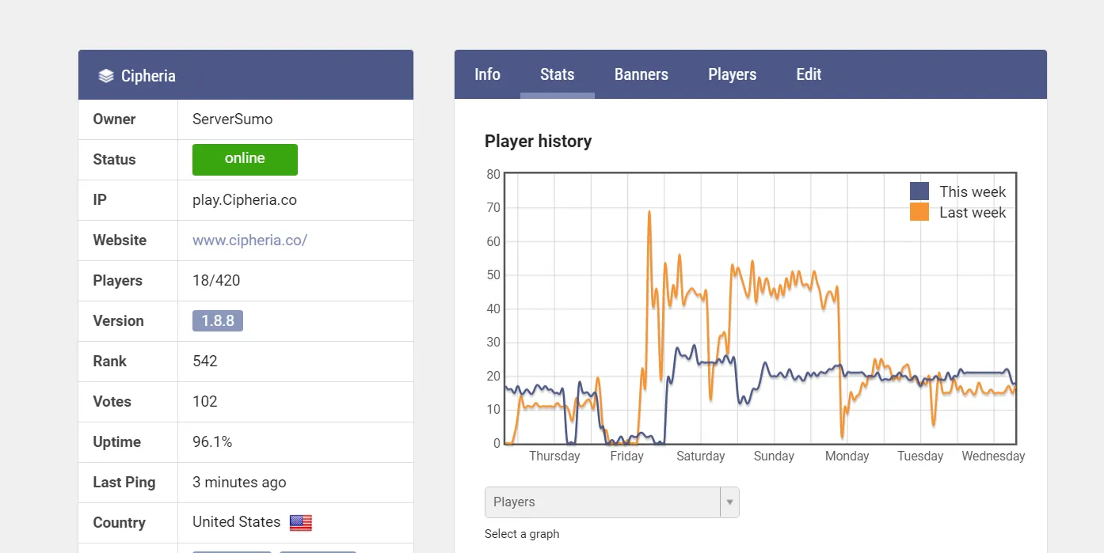Click the Last week orange legend swatch
Viewport: 1104px width, 553px height.
pyautogui.click(x=919, y=212)
